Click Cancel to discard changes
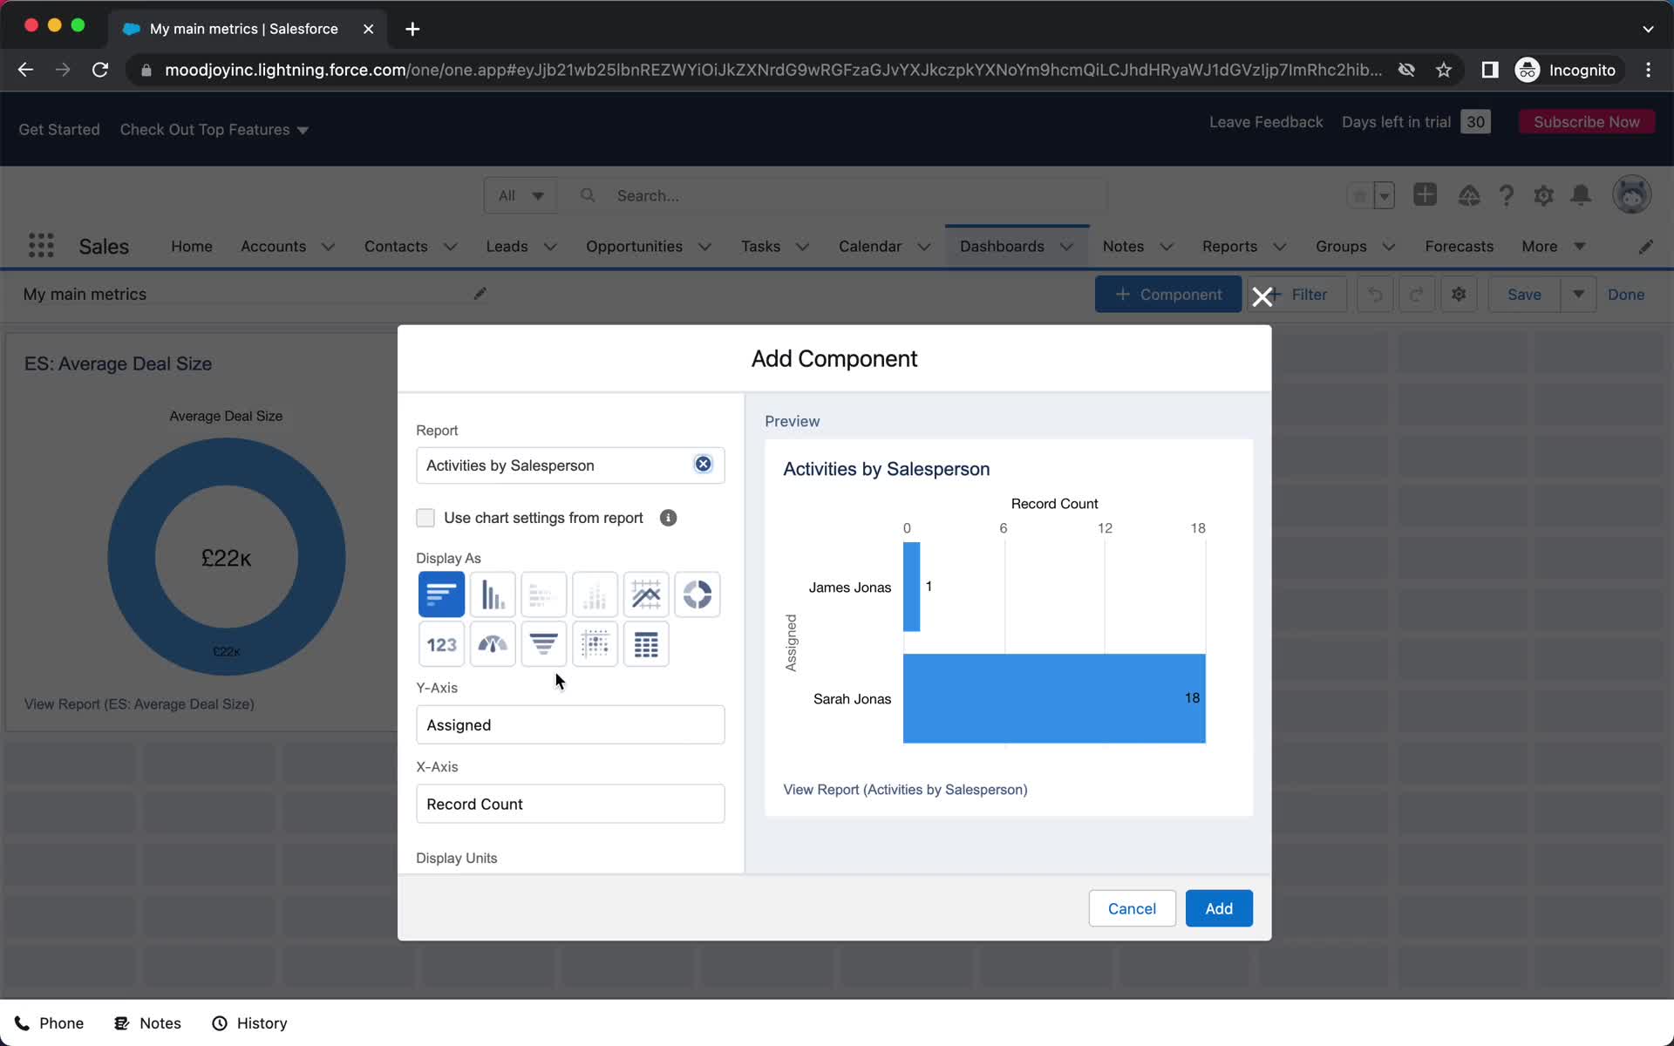Image resolution: width=1674 pixels, height=1046 pixels. tap(1132, 907)
